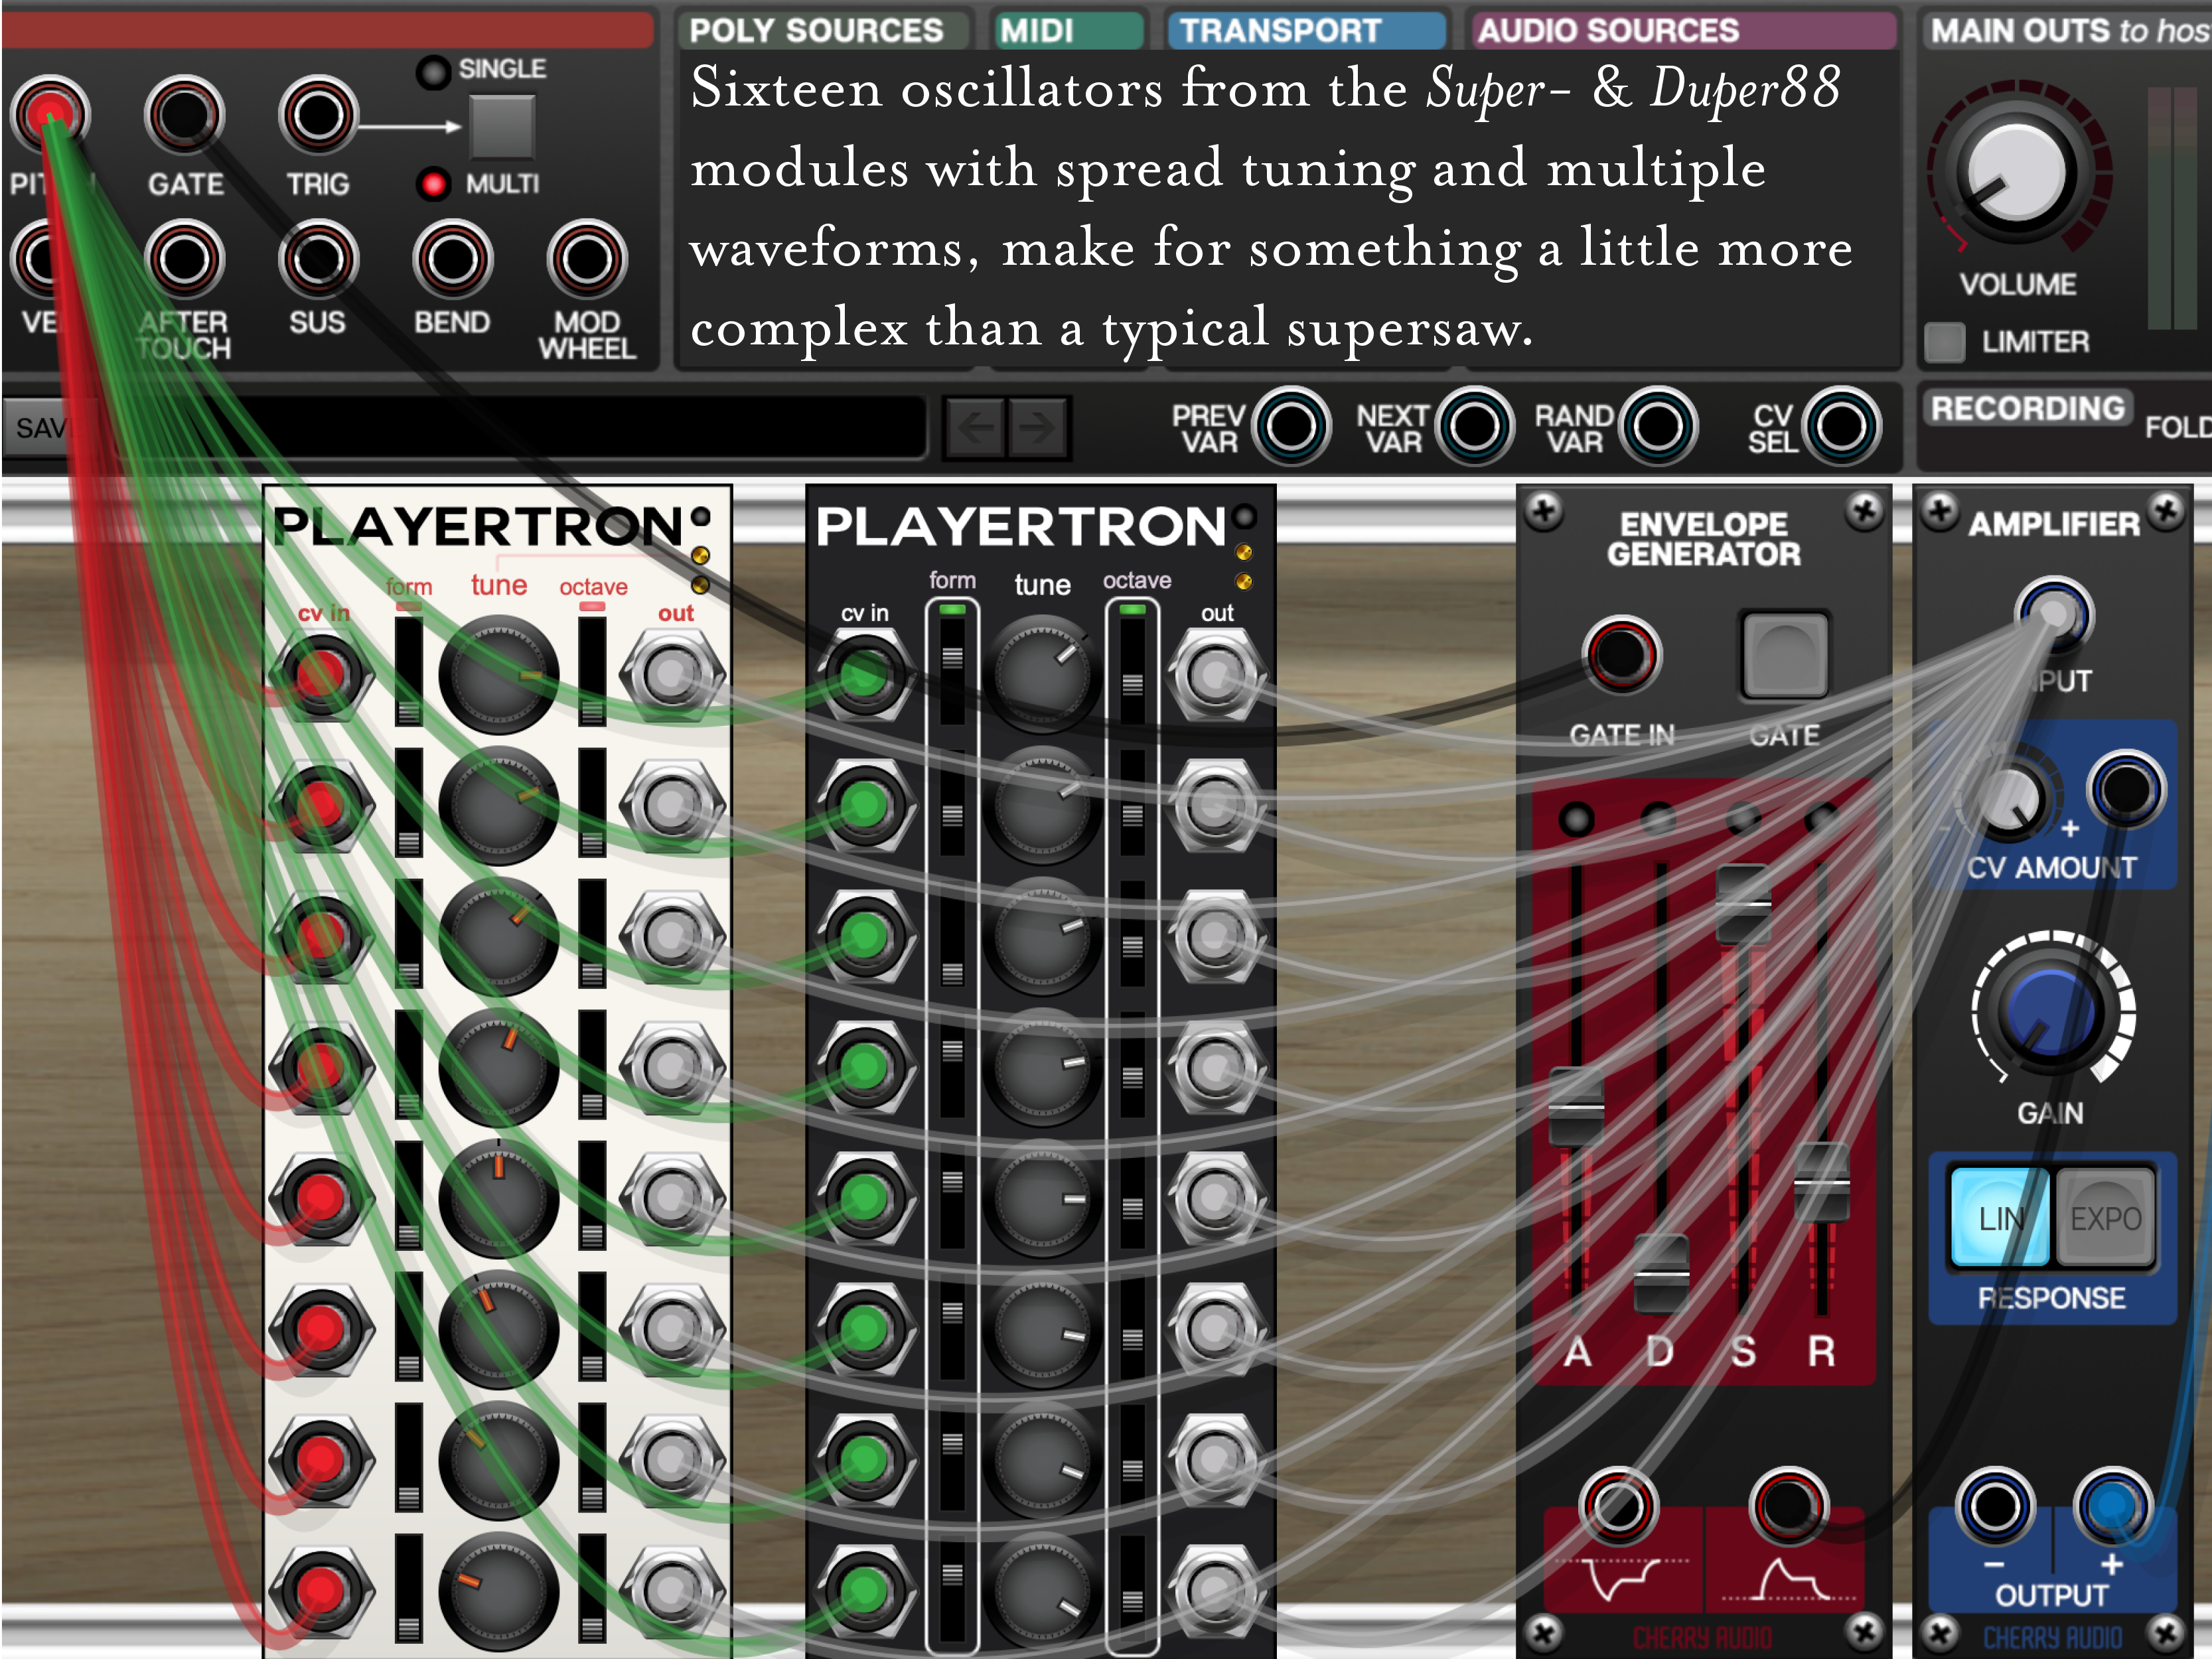Screen dimensions: 2212x1659
Task: Click the GATE output jack in Poly Sources
Action: pyautogui.click(x=184, y=115)
